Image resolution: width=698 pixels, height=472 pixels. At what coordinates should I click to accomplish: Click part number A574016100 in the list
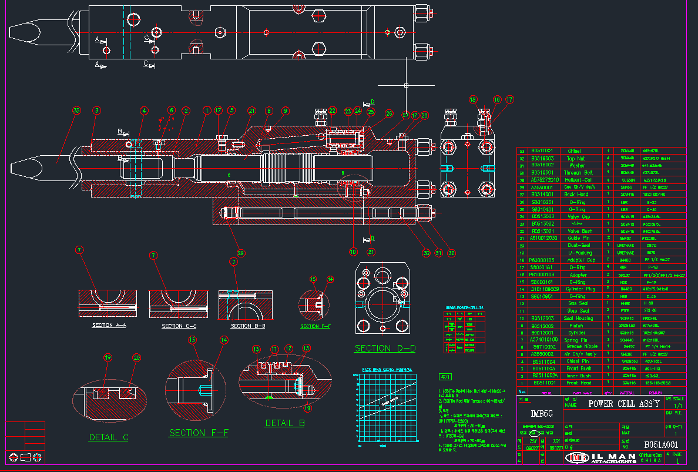[x=543, y=340]
